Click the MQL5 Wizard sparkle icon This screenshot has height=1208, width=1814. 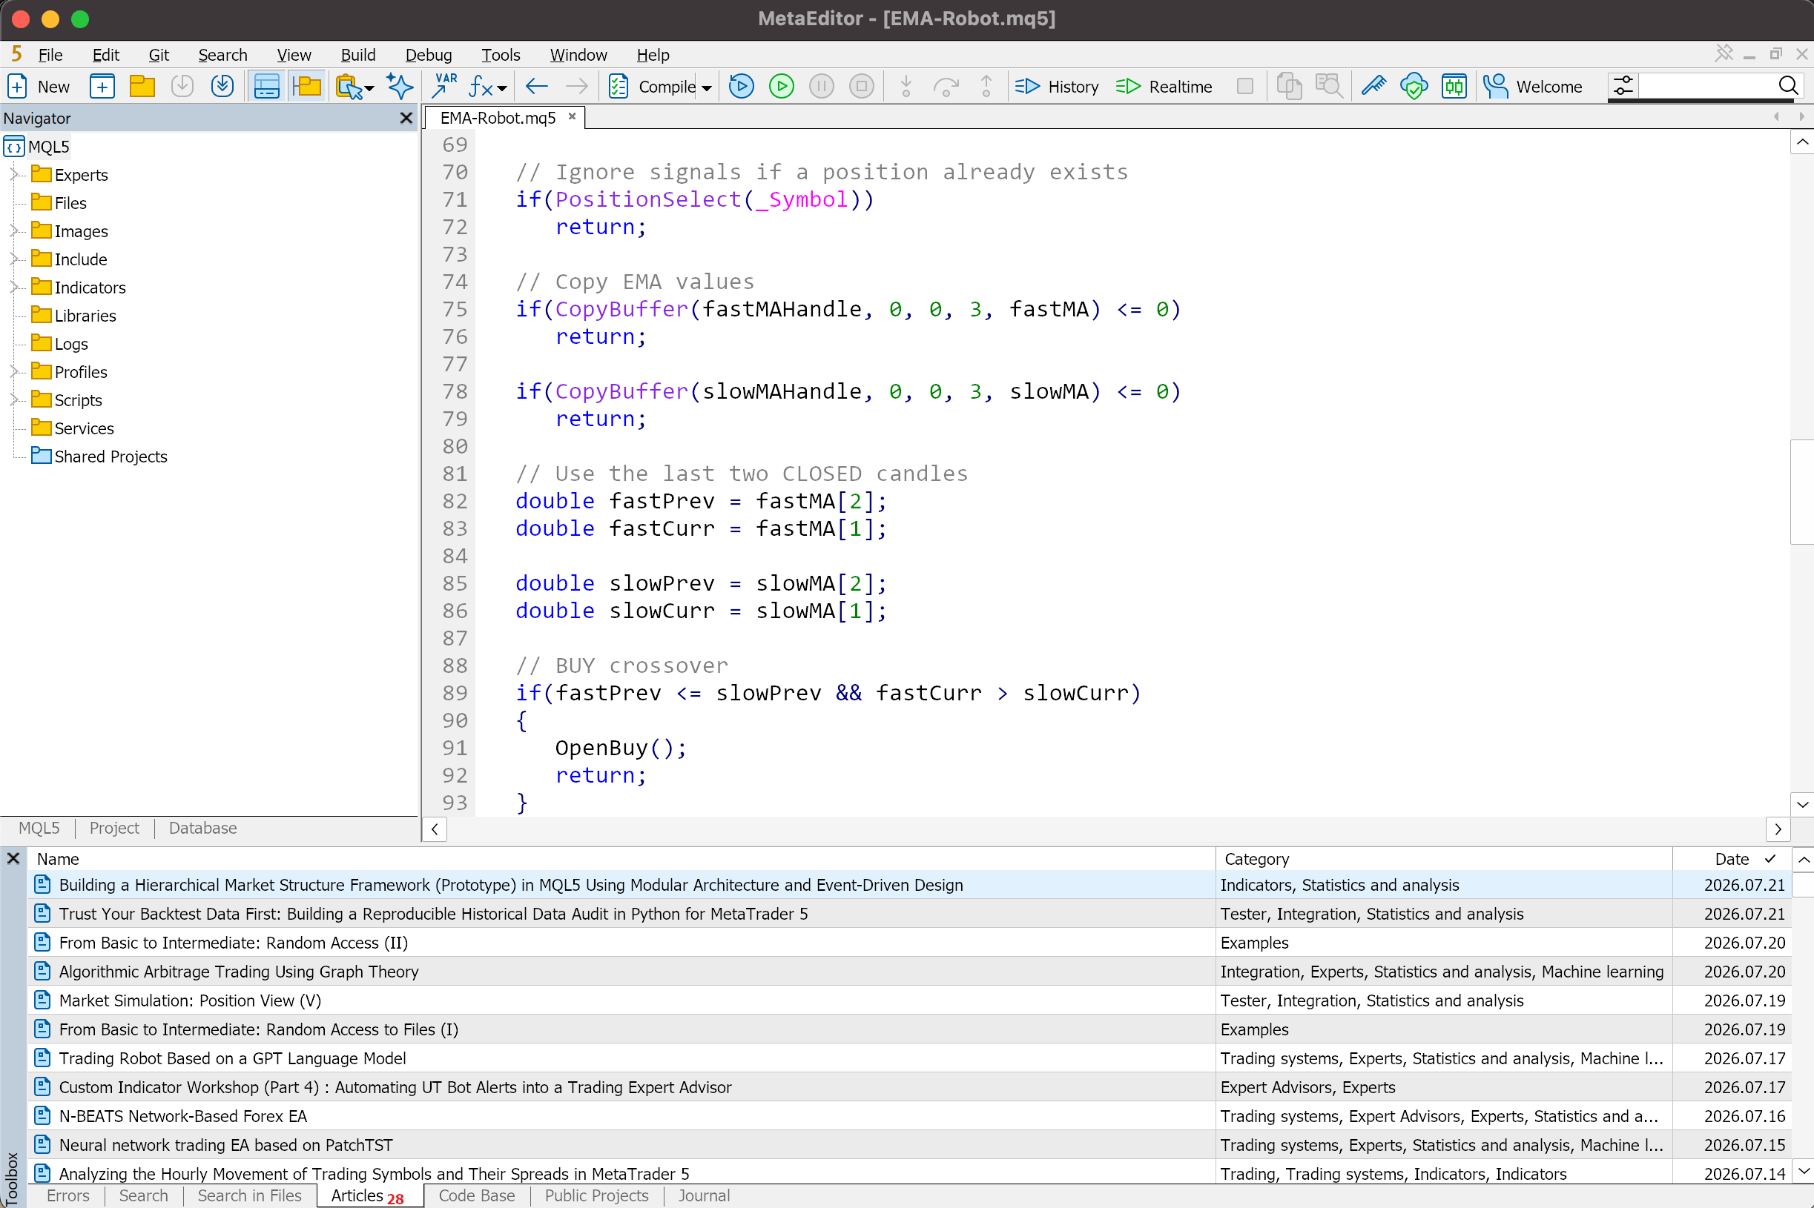tap(399, 86)
